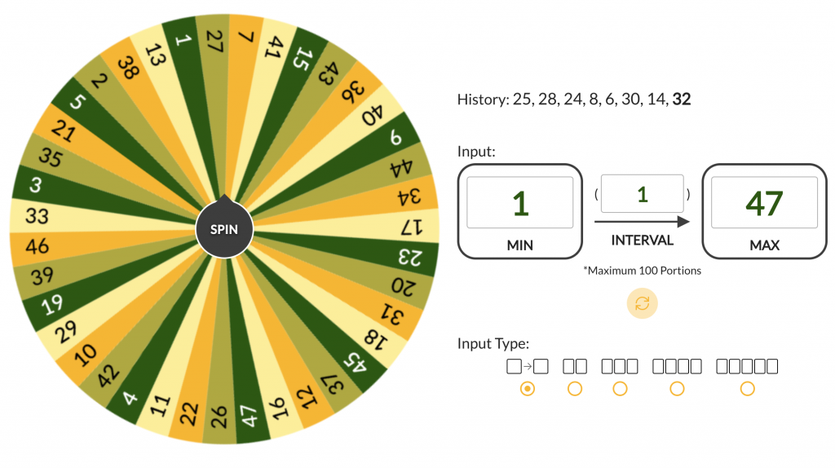
Task: Select the three-box input type radio button
Action: pyautogui.click(x=620, y=389)
